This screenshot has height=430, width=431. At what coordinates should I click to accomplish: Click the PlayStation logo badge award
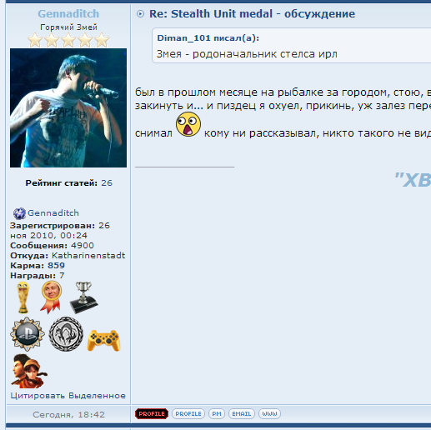(x=28, y=334)
